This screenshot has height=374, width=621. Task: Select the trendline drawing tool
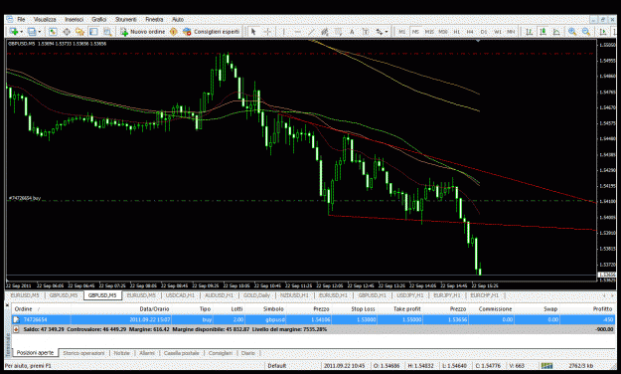click(x=311, y=31)
